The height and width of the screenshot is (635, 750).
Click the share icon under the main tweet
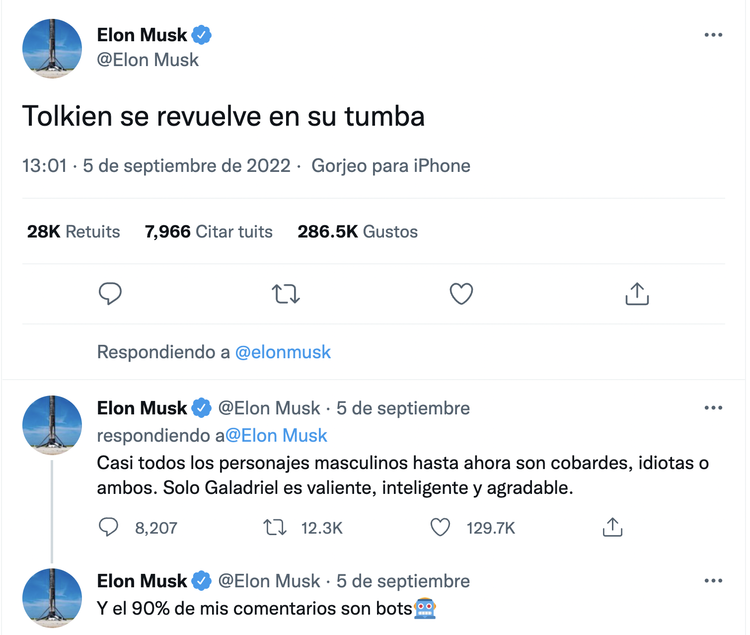pos(637,294)
